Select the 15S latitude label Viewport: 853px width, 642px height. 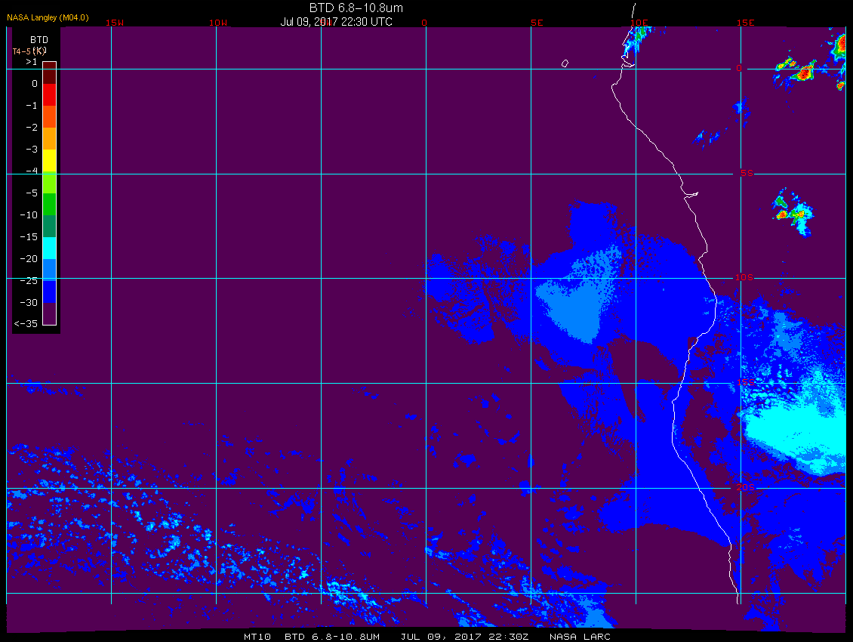pos(745,382)
